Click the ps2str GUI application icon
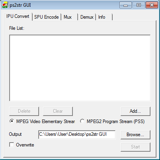Screen dimensions: 160x160 [5, 5]
